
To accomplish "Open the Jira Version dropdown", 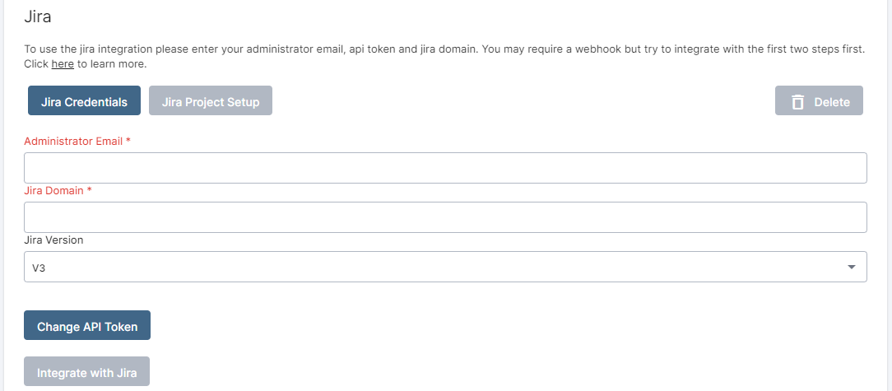I will (445, 267).
